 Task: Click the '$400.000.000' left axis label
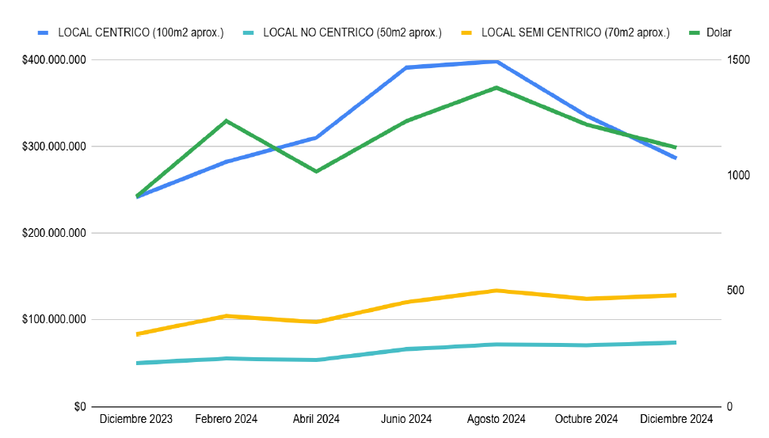click(x=55, y=60)
